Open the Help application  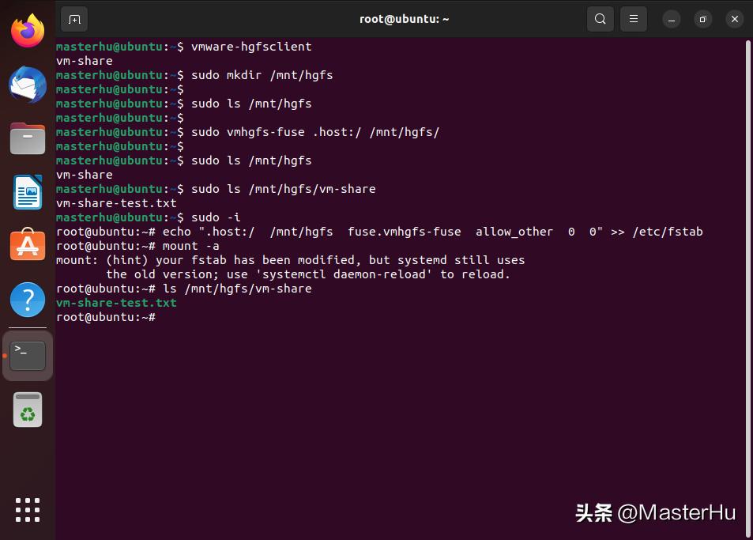click(x=28, y=300)
